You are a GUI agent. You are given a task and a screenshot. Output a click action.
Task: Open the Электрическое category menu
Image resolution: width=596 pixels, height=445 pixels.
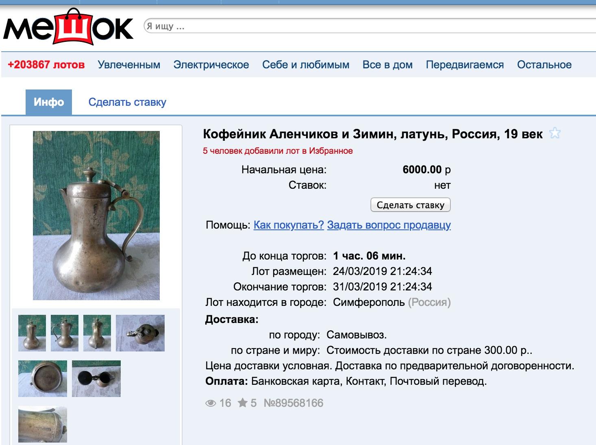click(x=211, y=65)
